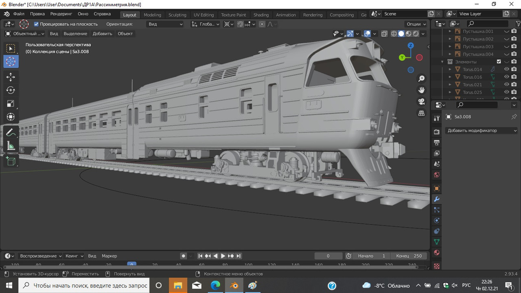Switch to the Modeling workspace tab
The image size is (521, 293).
pyautogui.click(x=153, y=15)
